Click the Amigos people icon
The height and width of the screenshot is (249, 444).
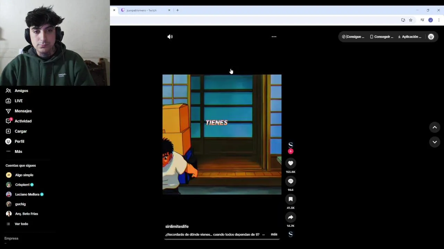8,91
